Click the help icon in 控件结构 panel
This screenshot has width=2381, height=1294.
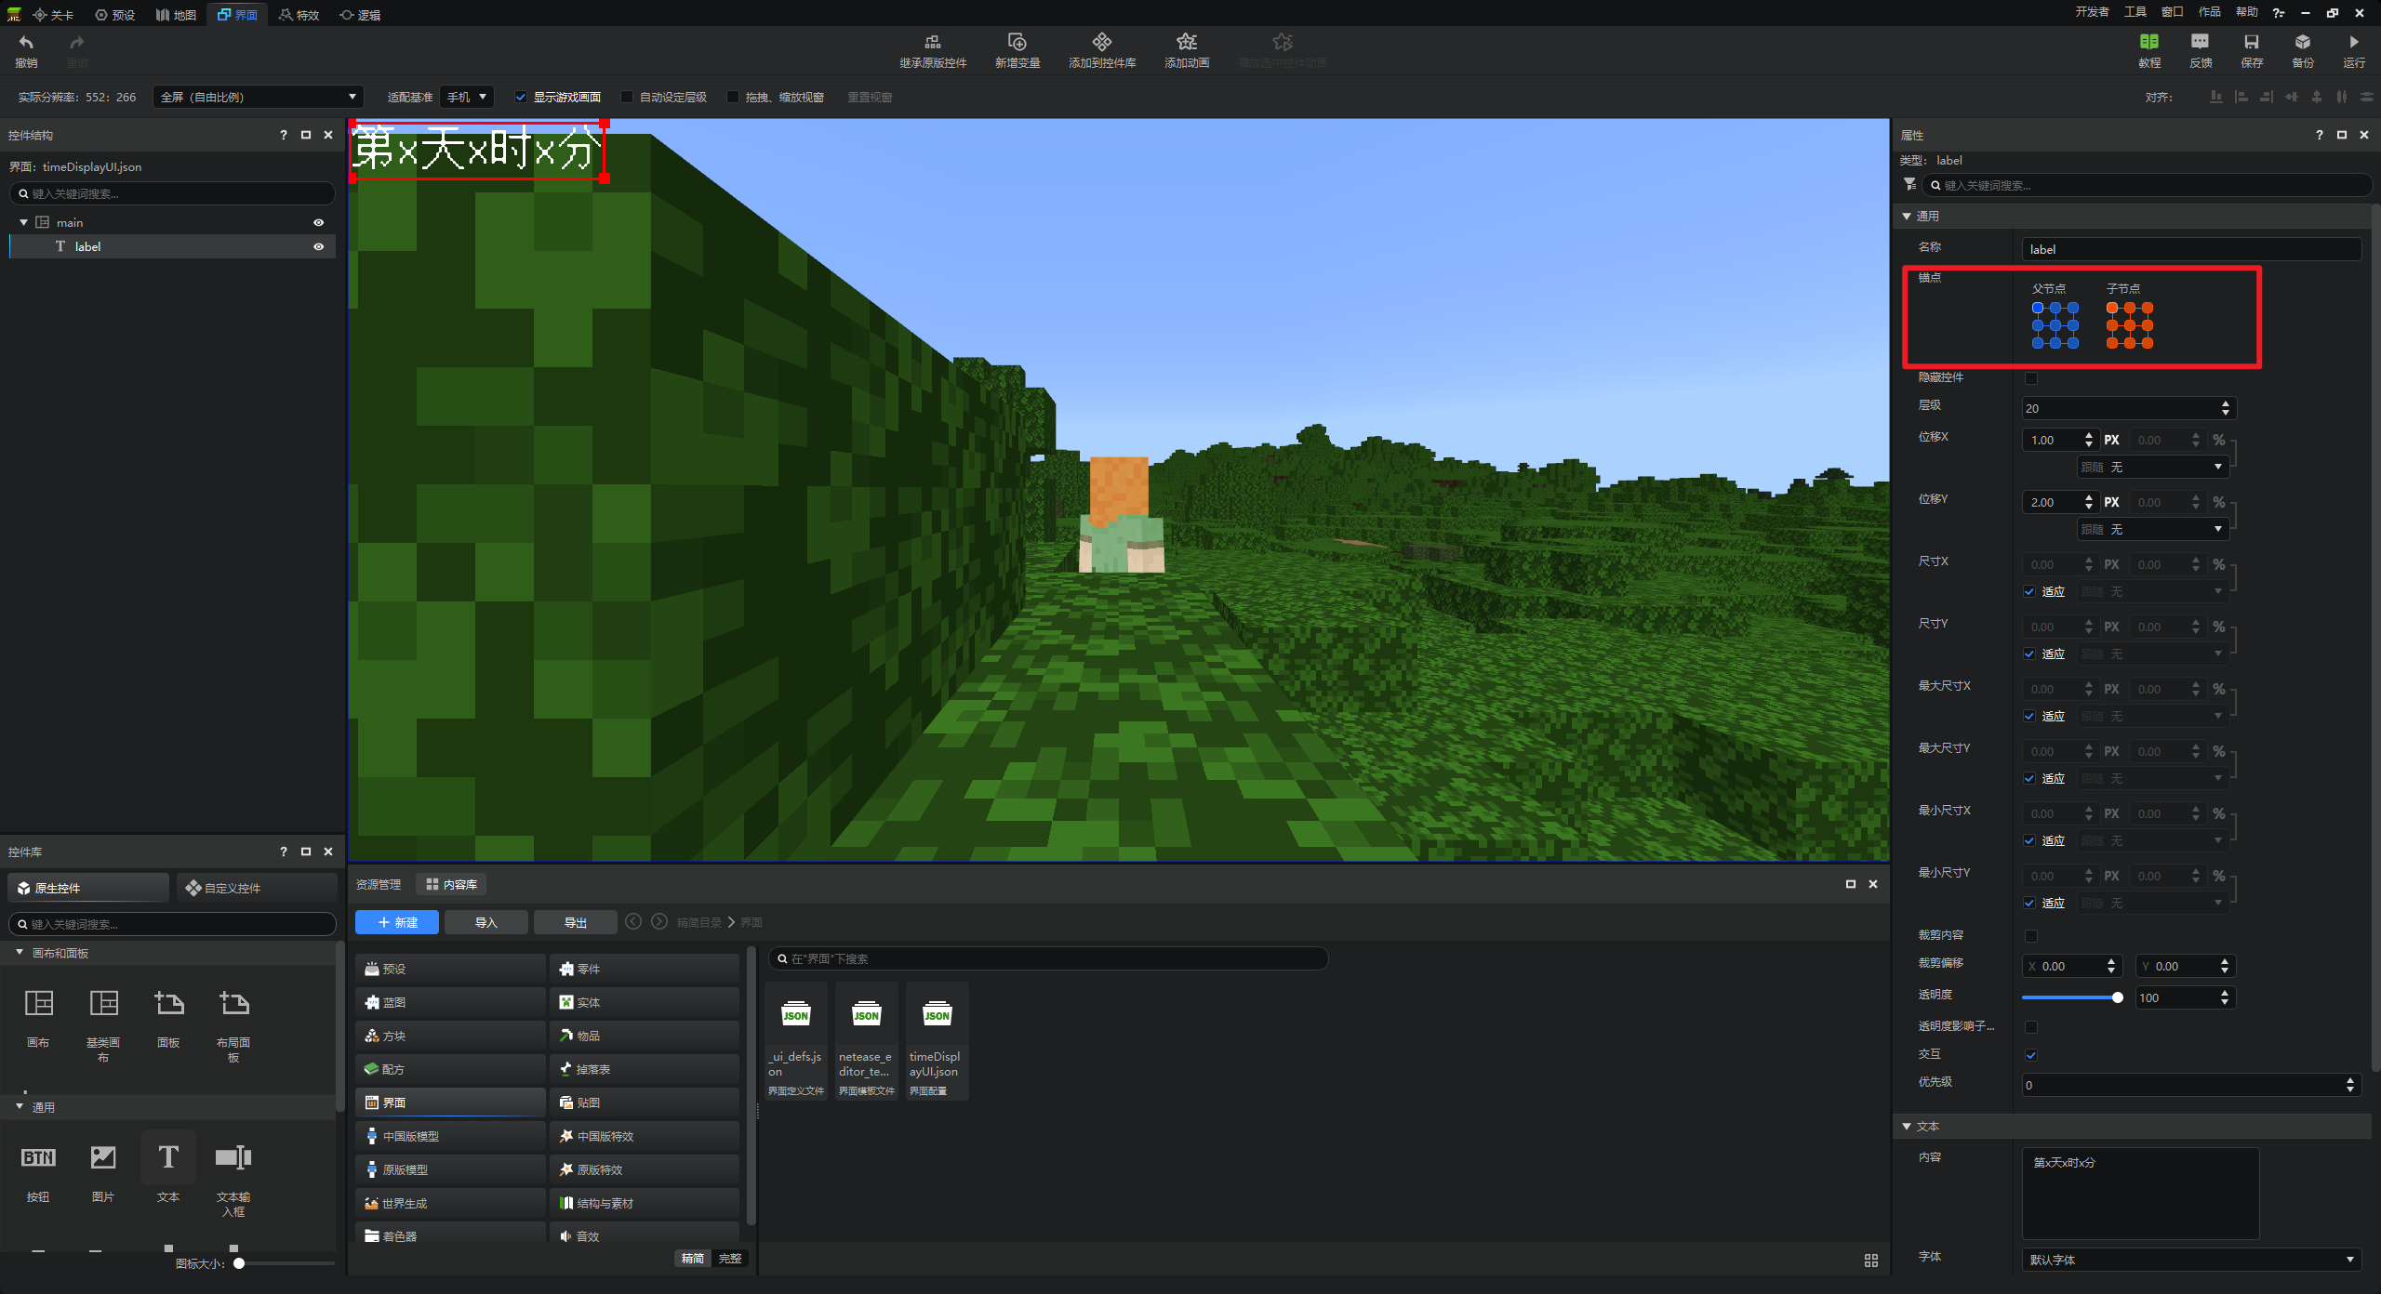click(284, 135)
